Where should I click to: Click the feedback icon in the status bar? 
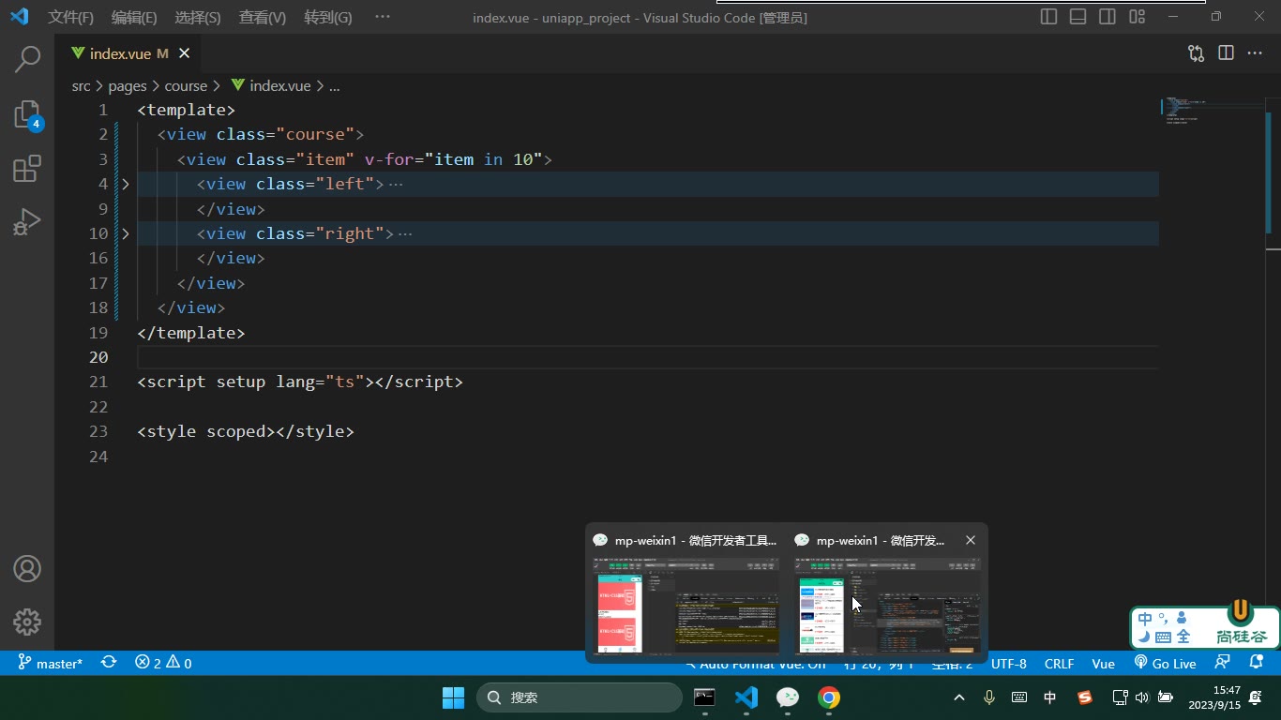pos(1222,663)
